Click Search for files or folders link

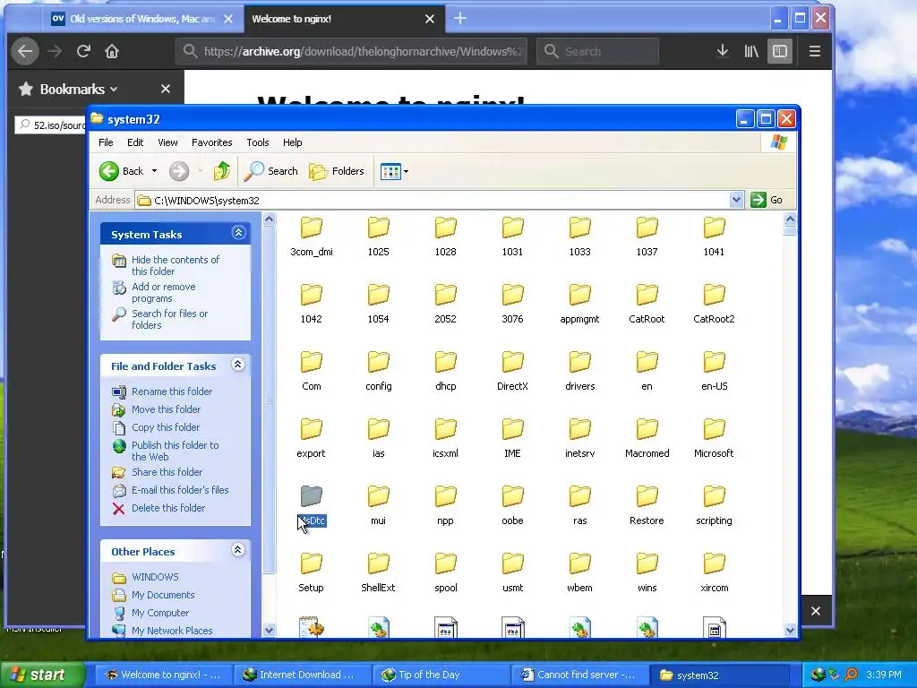click(x=169, y=319)
